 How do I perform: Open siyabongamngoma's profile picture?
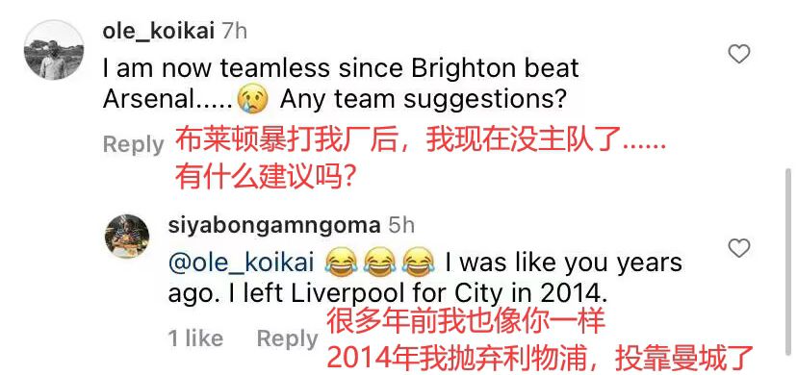pyautogui.click(x=127, y=237)
